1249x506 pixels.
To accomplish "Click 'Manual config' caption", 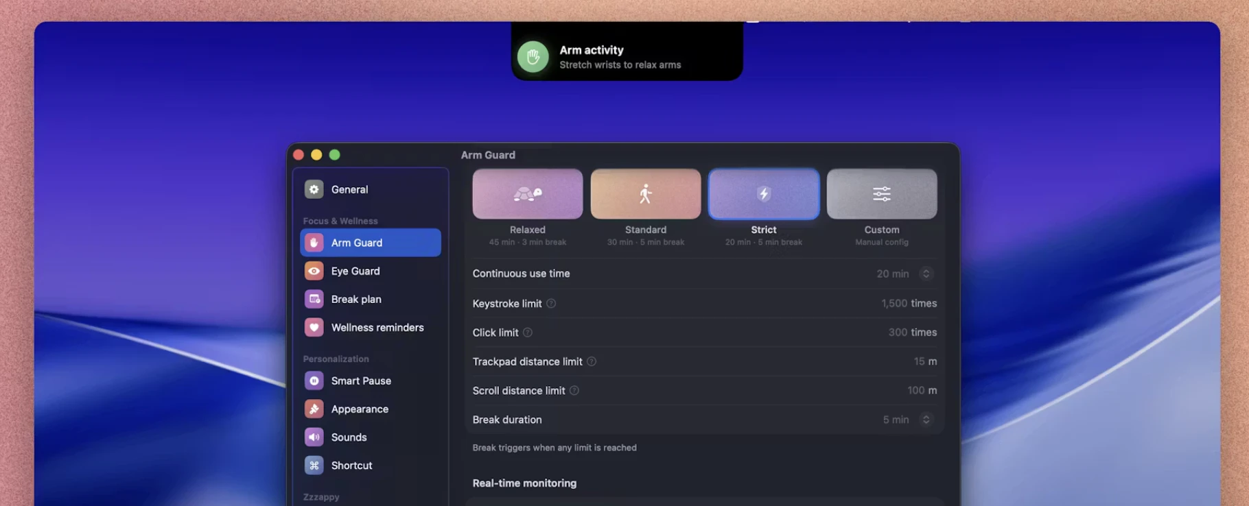I will coord(882,242).
